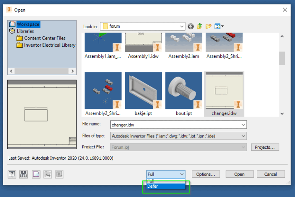Choose Full from the dropdown list
295x197 pixels.
[151, 181]
